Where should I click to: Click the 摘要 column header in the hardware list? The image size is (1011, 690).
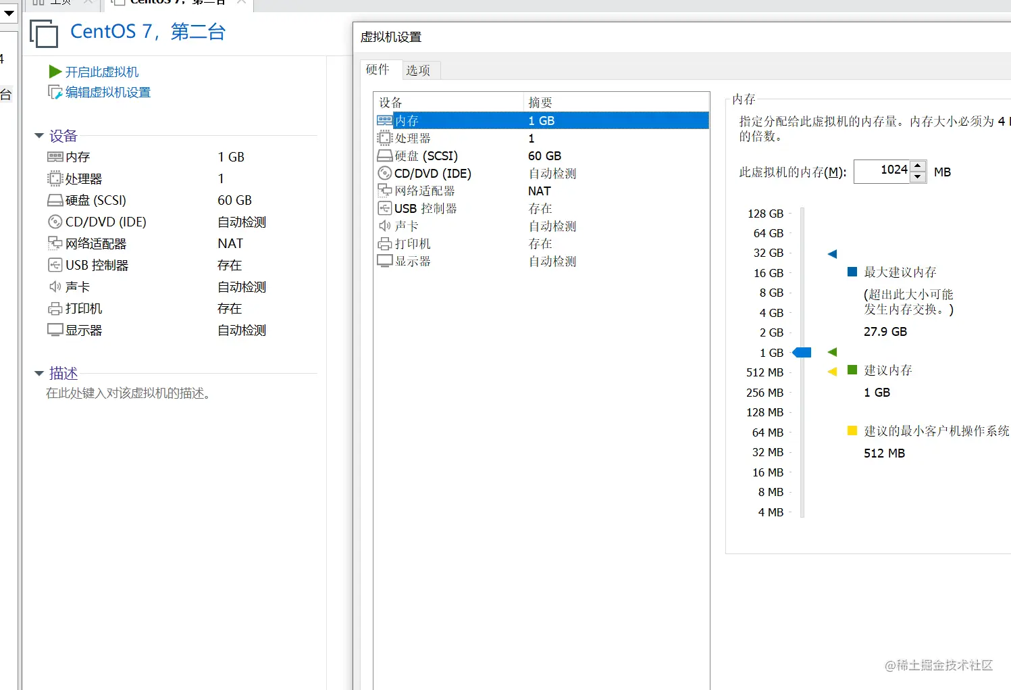[x=617, y=102]
